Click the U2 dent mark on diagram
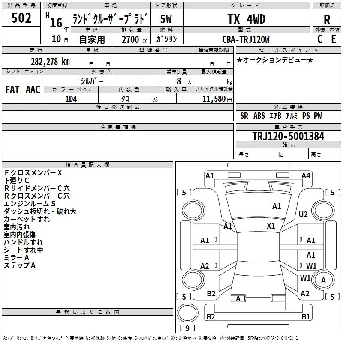The image size is (343, 343). [303, 214]
